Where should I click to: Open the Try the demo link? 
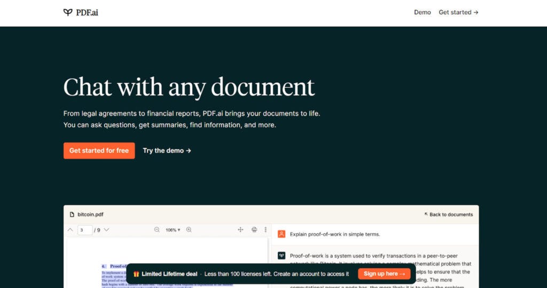pos(167,150)
